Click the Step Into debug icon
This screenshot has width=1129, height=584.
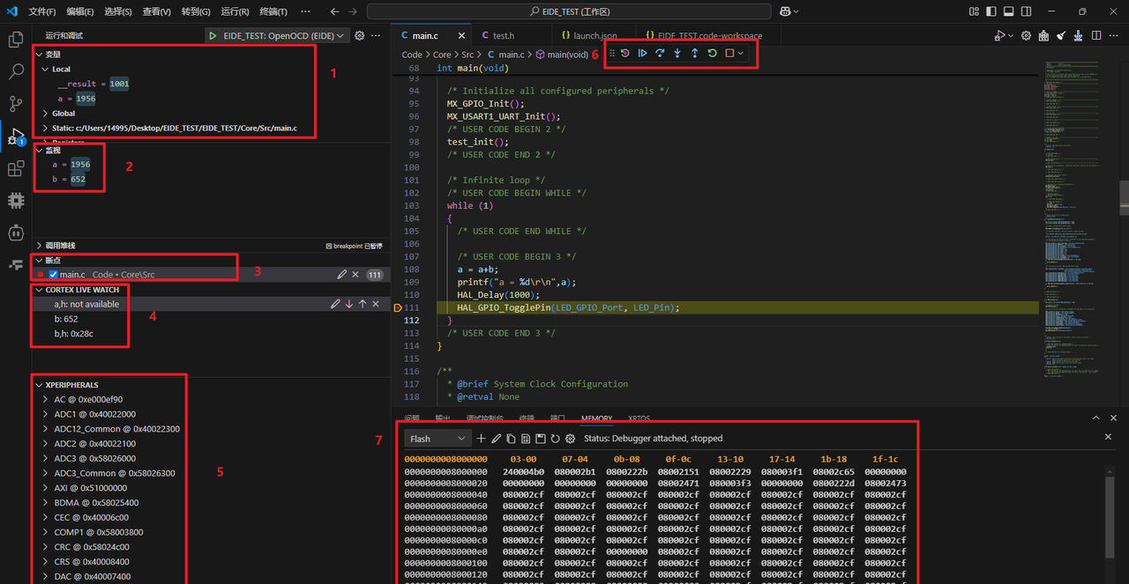point(677,53)
